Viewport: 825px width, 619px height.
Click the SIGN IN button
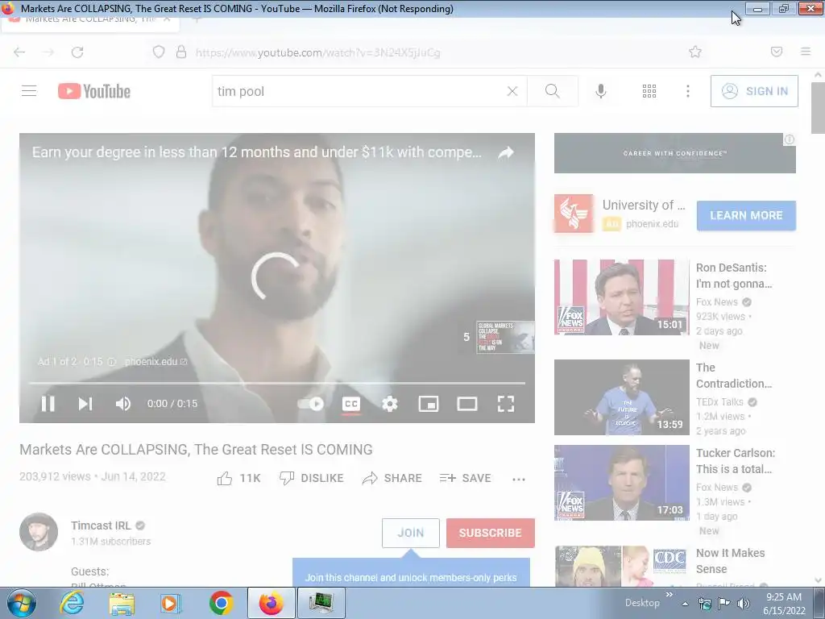754,91
